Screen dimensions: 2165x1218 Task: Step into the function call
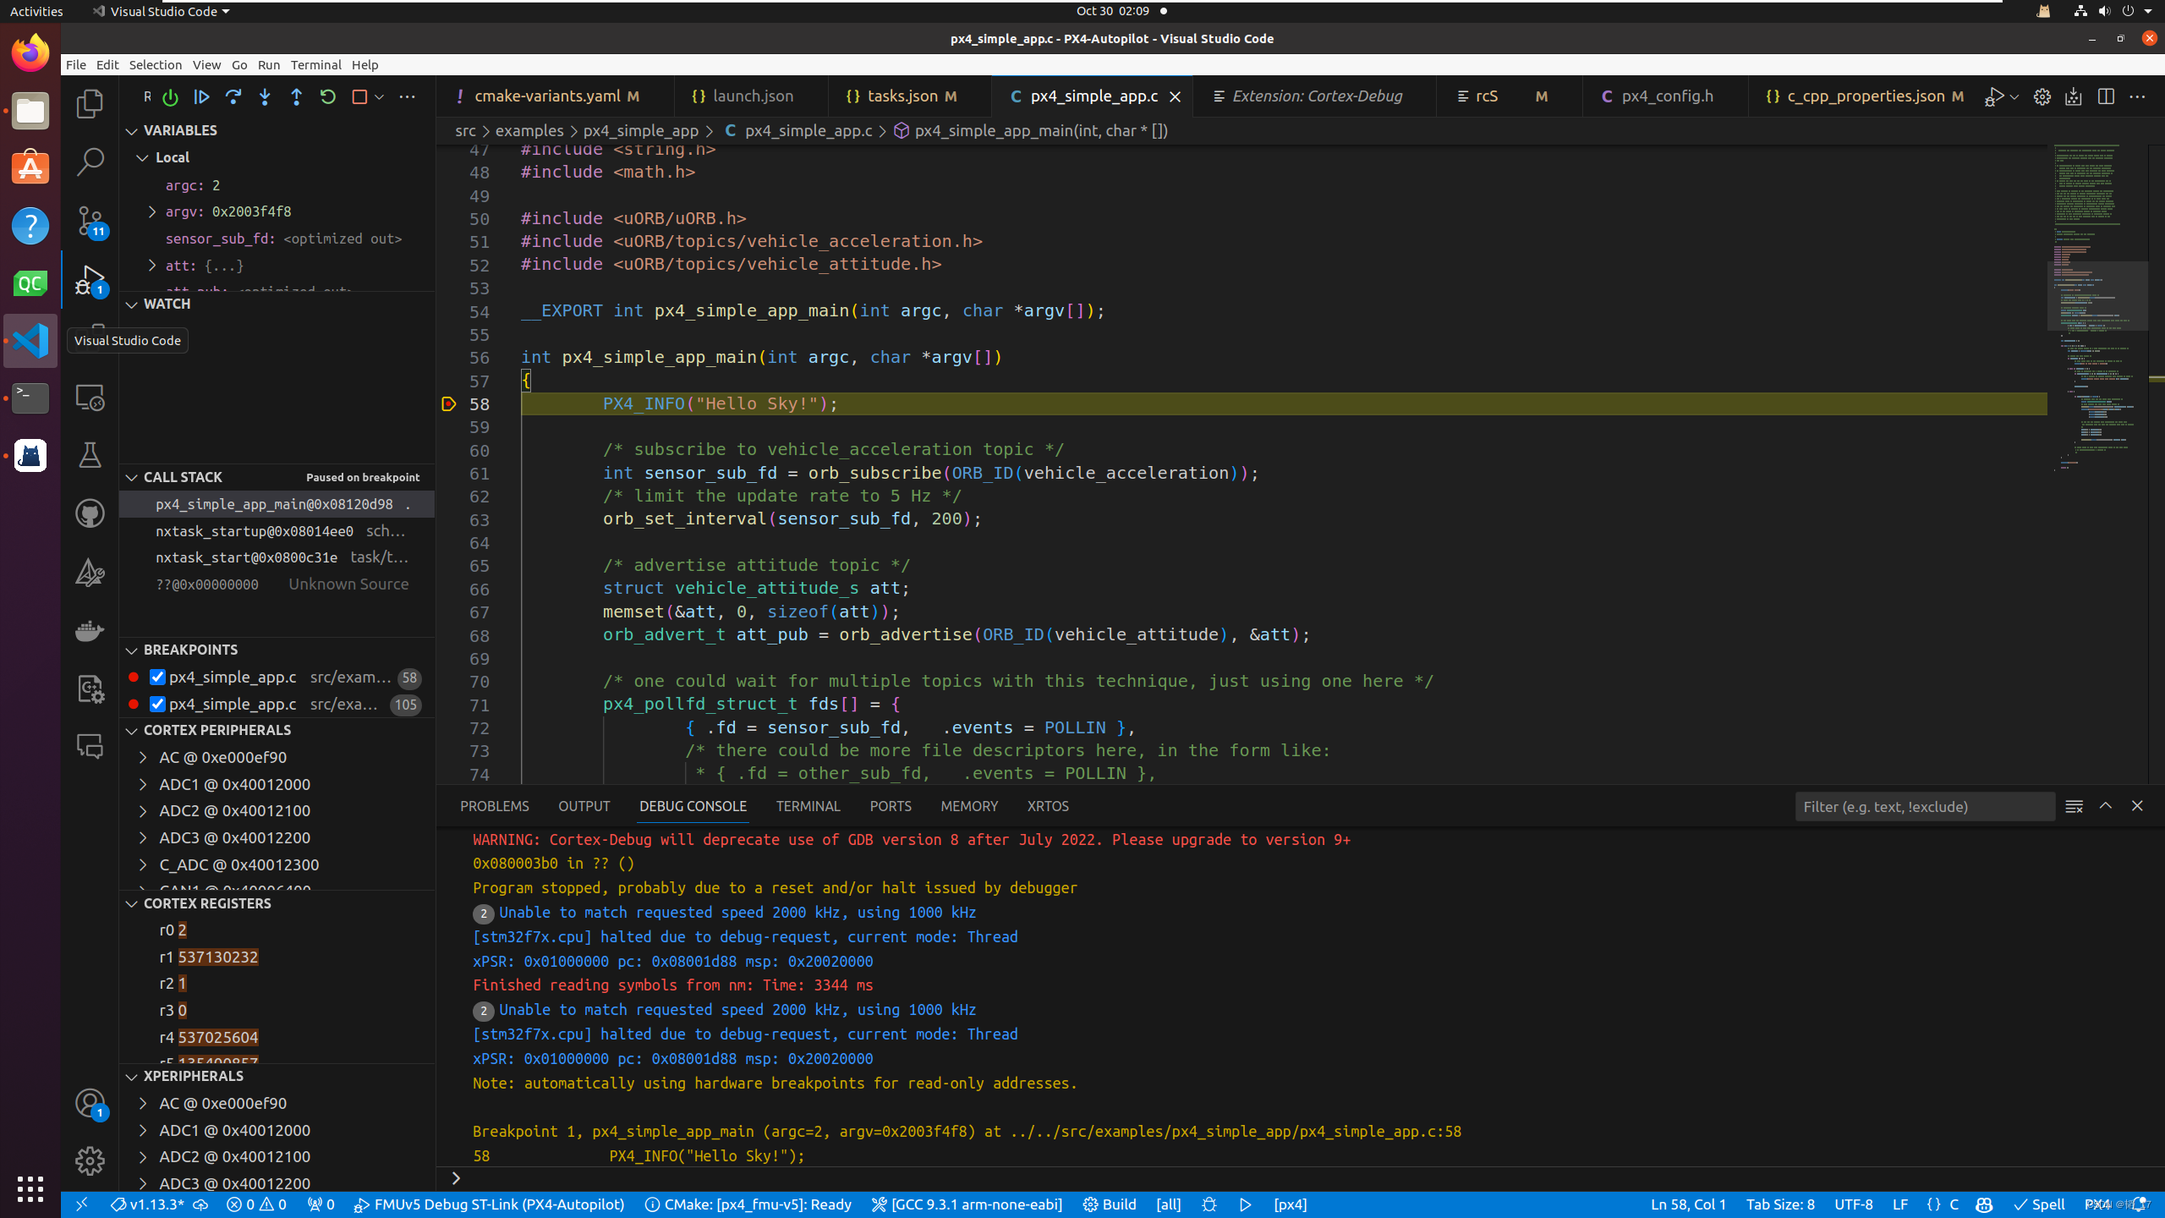tap(265, 97)
